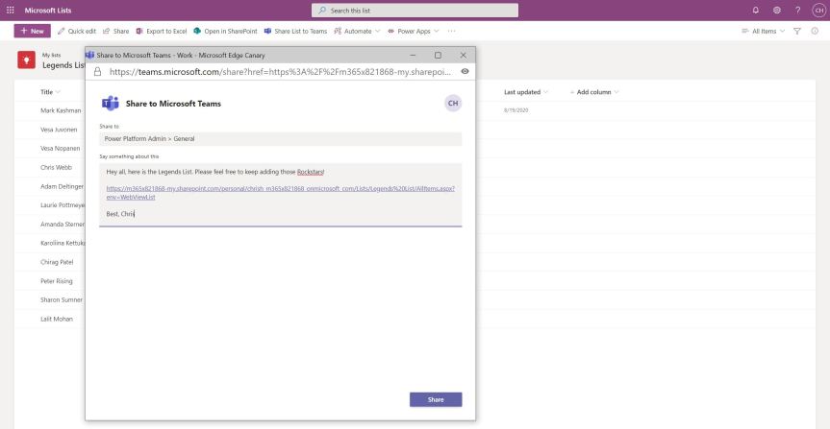Click Add column header

[594, 92]
